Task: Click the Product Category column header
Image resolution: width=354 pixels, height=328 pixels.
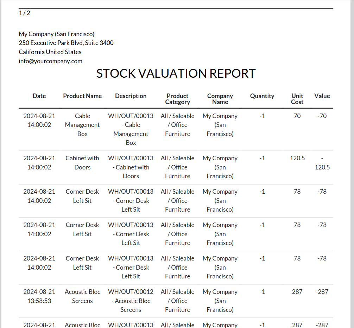Action: 178,99
